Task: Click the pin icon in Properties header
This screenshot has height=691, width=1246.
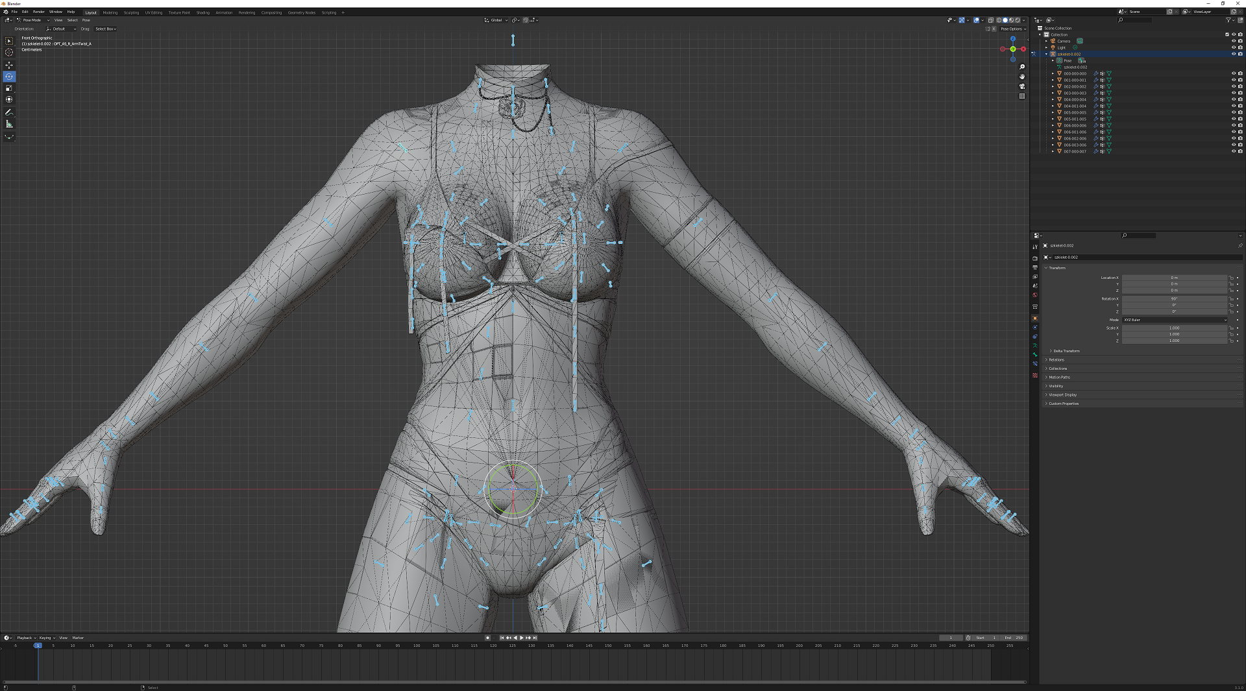Action: (x=1240, y=246)
